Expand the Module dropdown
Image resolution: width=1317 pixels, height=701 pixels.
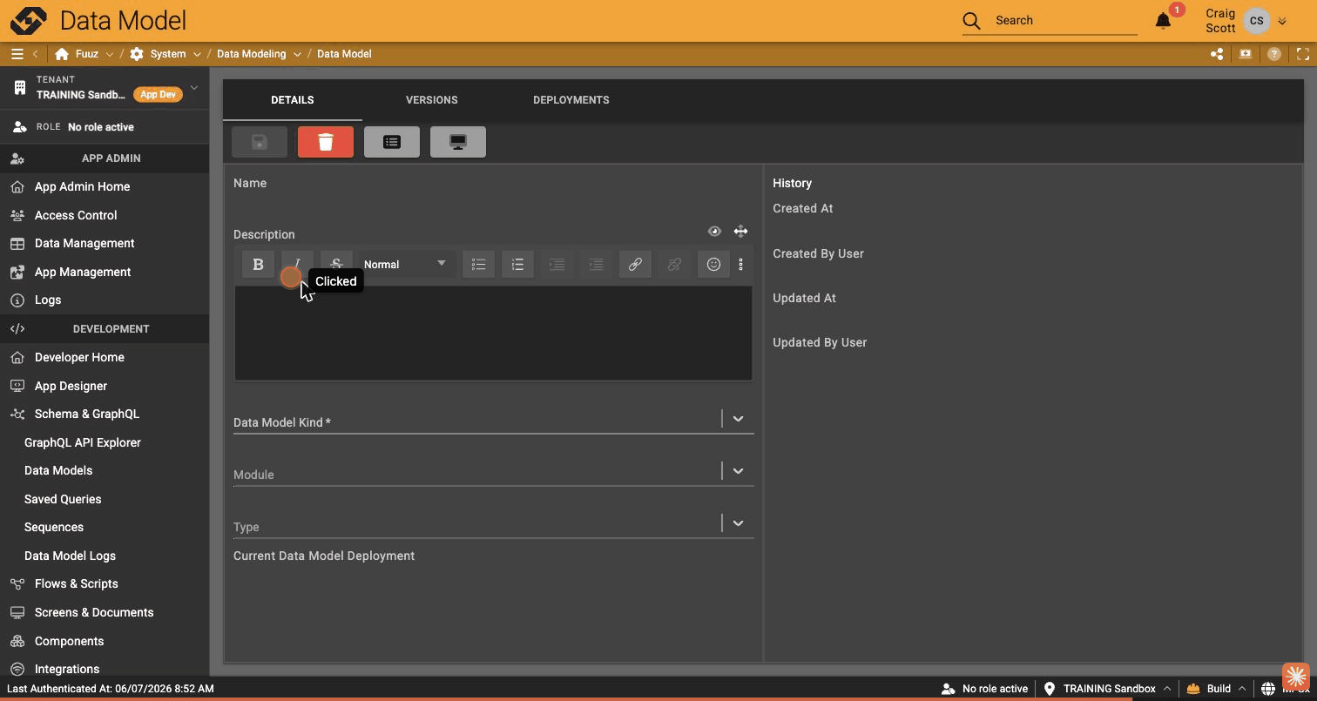[x=738, y=471]
